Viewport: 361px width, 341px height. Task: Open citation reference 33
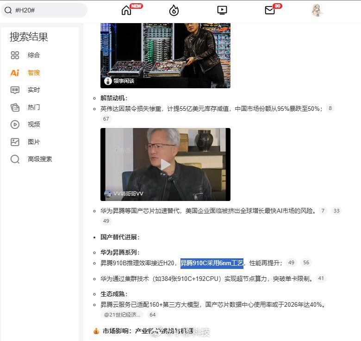[336, 211]
